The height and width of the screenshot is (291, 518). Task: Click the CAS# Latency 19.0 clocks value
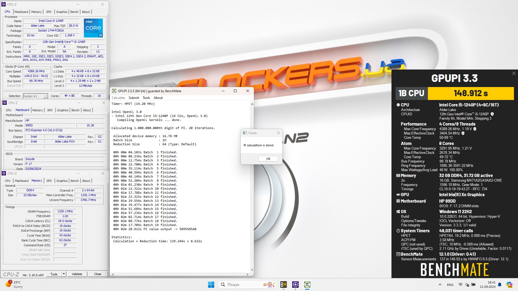point(65,221)
